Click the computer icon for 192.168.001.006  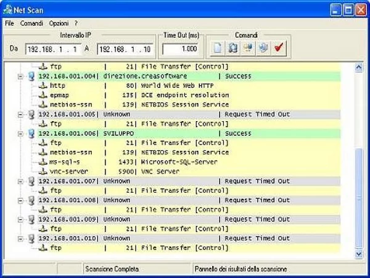(x=31, y=133)
